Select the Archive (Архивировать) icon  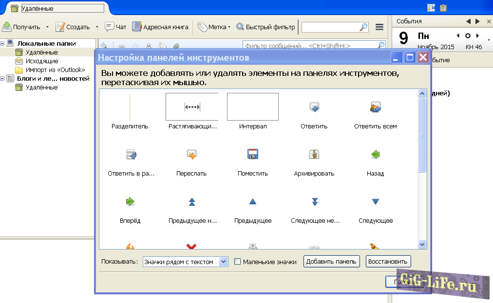pyautogui.click(x=314, y=155)
